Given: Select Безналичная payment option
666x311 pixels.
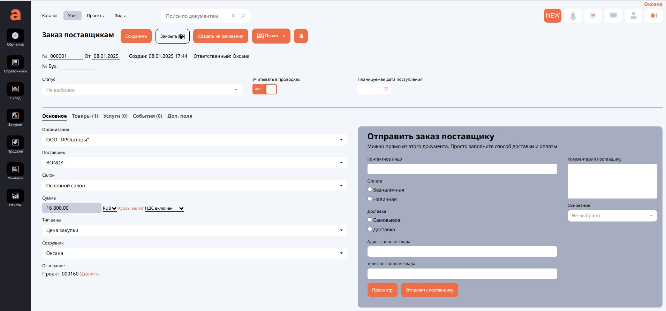Looking at the screenshot, I should click(370, 189).
